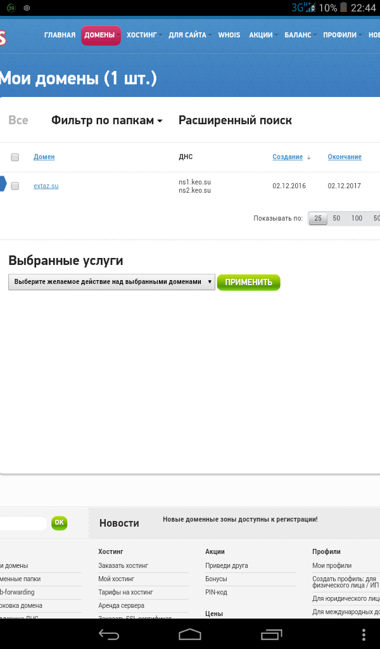The height and width of the screenshot is (649, 380).
Task: Click the footer search input field
Action: click(x=23, y=523)
